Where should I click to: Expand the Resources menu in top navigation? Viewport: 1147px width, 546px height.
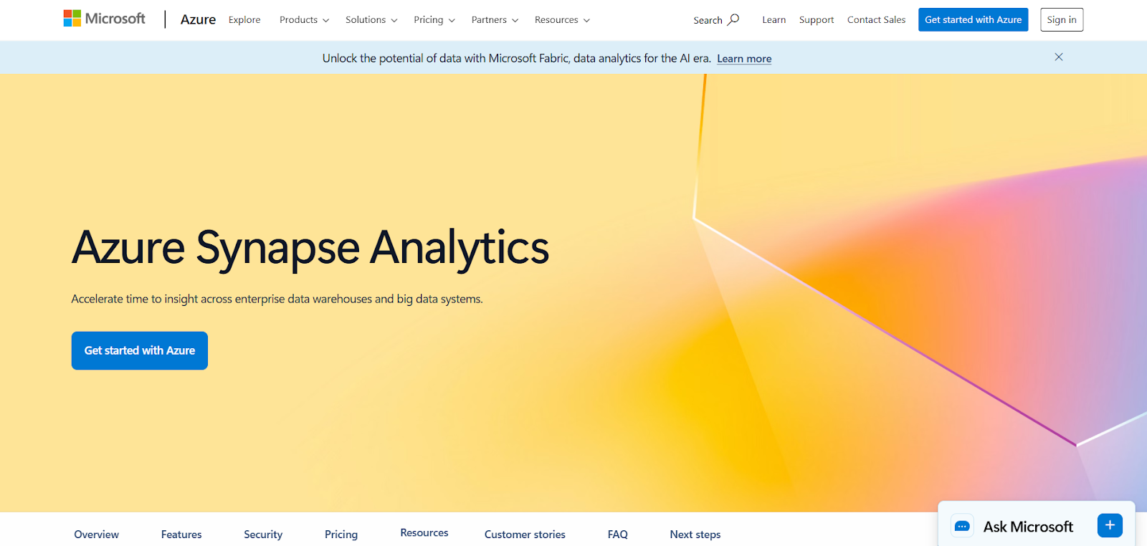(x=561, y=20)
